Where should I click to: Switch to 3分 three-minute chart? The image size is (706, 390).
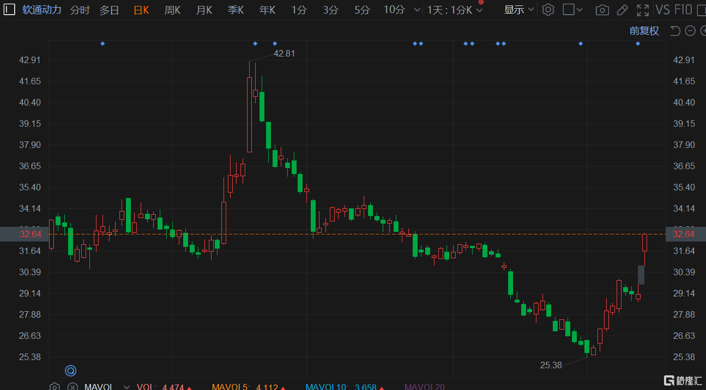pyautogui.click(x=330, y=10)
